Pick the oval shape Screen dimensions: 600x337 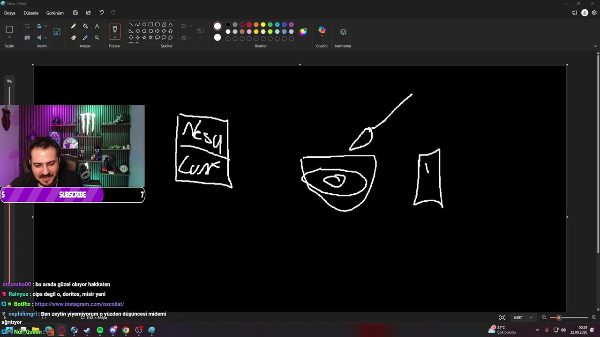point(144,24)
